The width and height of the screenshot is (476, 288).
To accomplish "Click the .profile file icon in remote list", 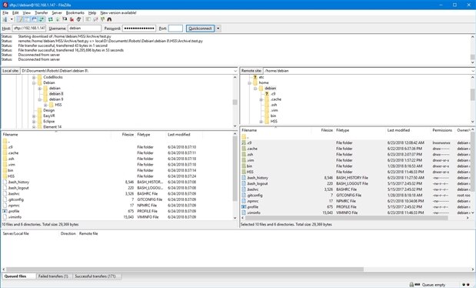I will click(244, 207).
